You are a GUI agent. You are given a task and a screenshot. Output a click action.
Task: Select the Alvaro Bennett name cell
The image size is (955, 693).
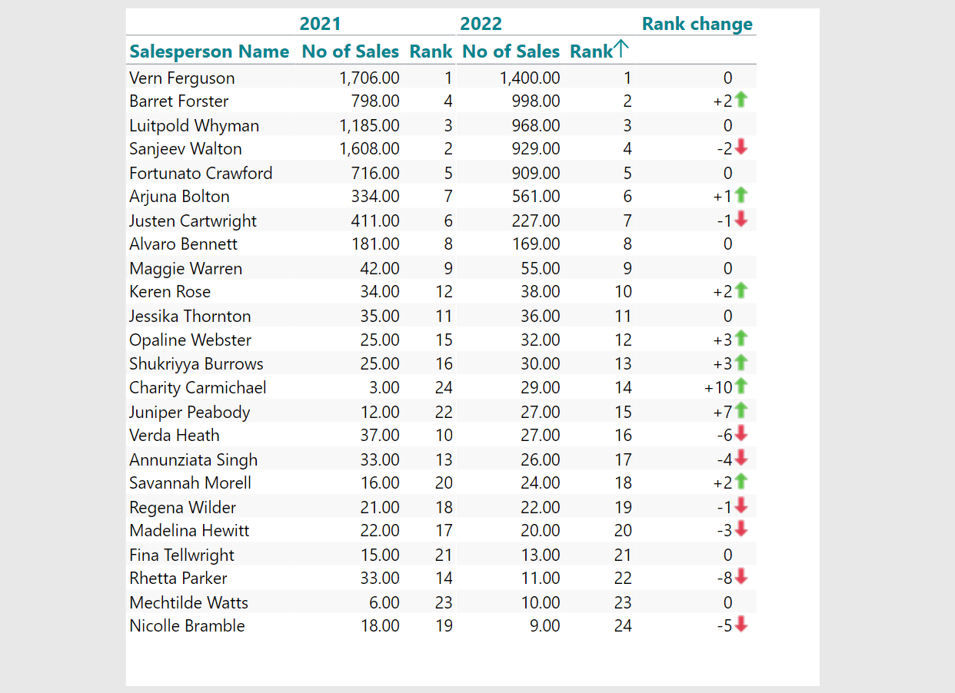click(184, 244)
